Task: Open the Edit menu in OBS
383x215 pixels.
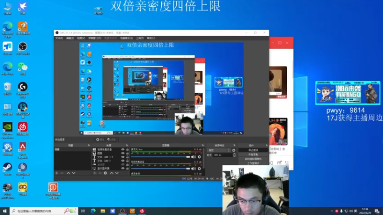Action: coord(70,38)
